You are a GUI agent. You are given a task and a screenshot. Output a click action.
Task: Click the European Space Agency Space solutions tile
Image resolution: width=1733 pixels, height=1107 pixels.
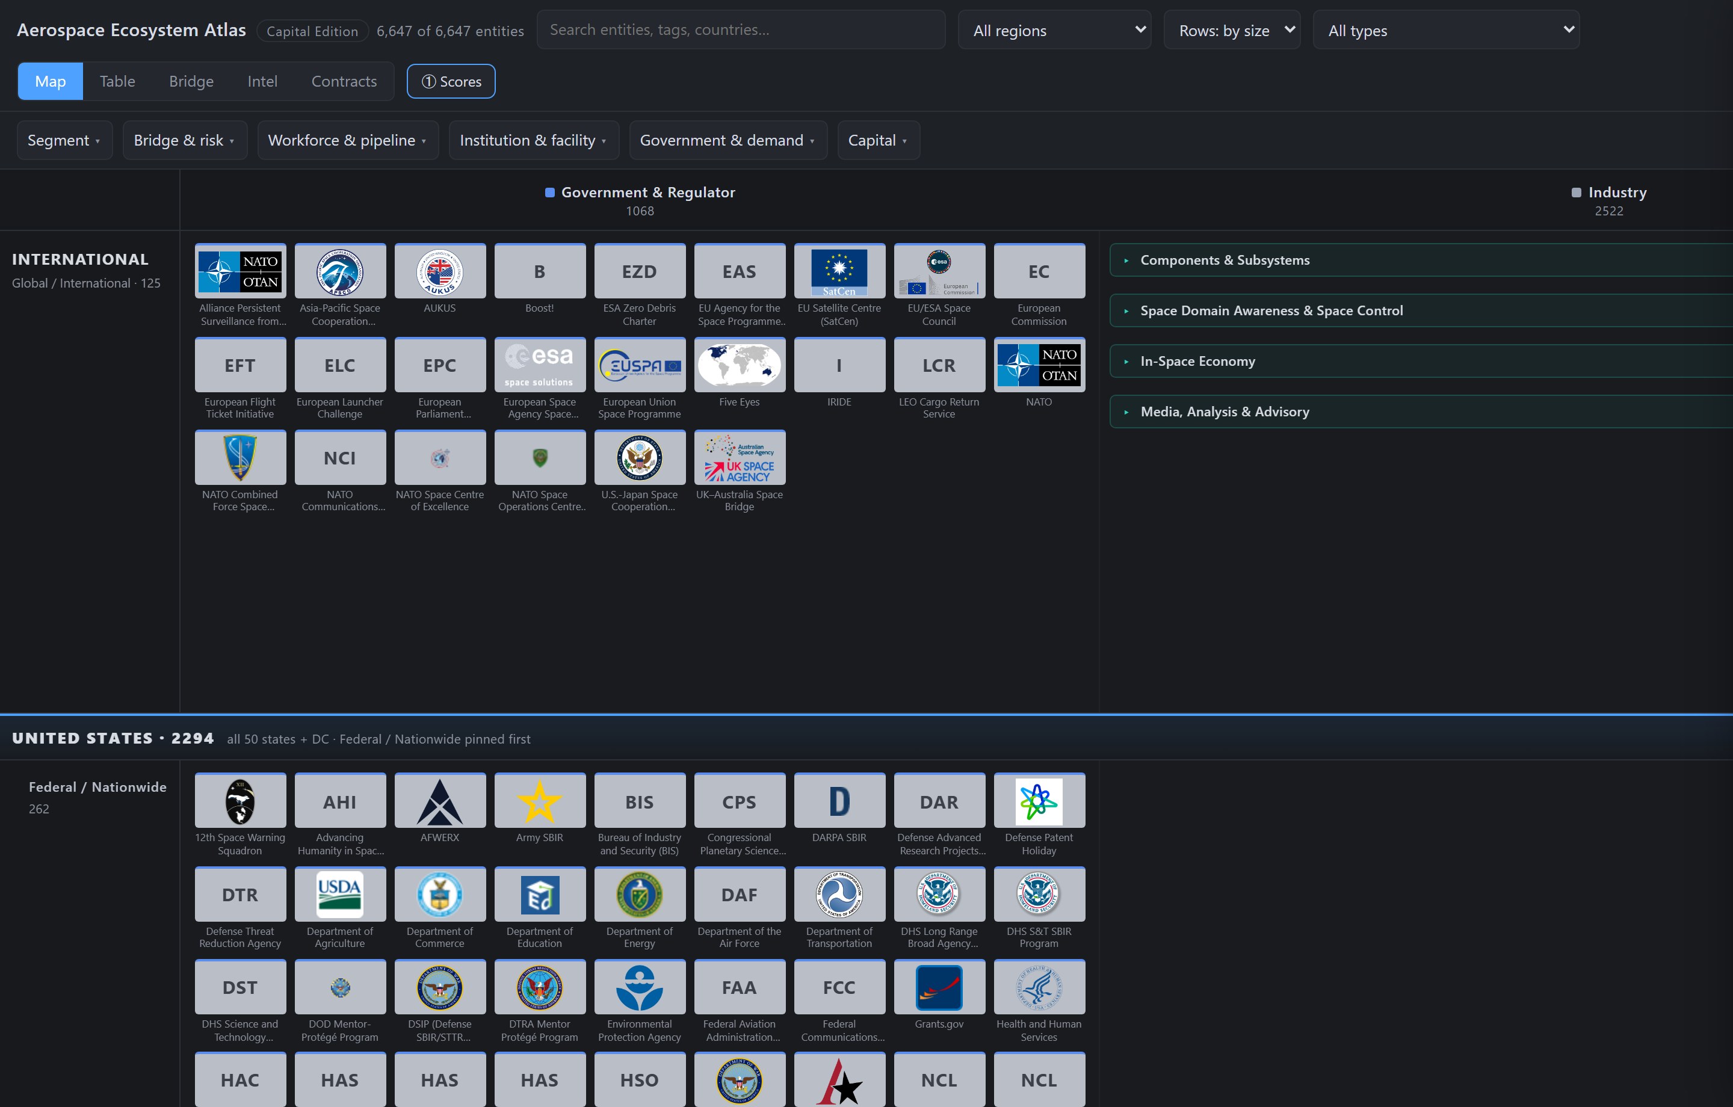coord(540,365)
